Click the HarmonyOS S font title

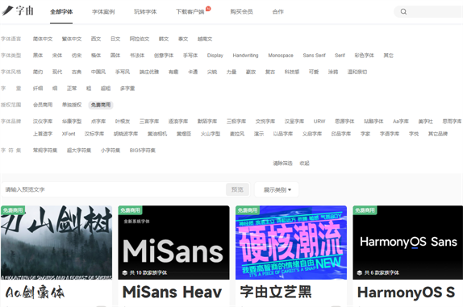point(407,292)
